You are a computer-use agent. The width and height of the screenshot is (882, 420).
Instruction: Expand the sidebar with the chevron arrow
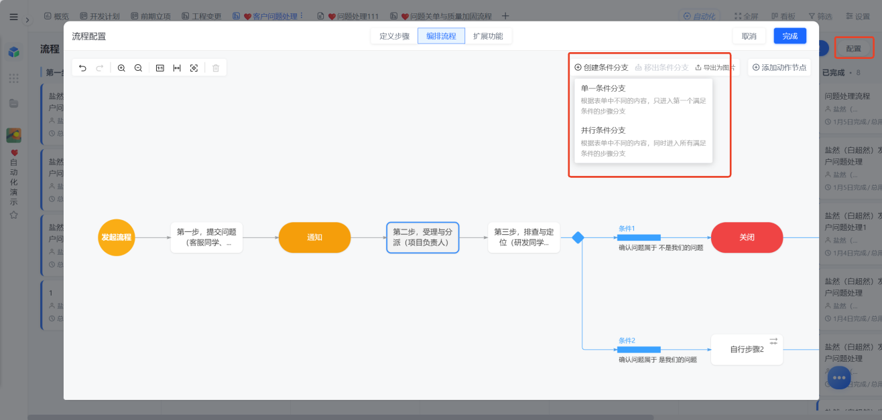pos(27,20)
